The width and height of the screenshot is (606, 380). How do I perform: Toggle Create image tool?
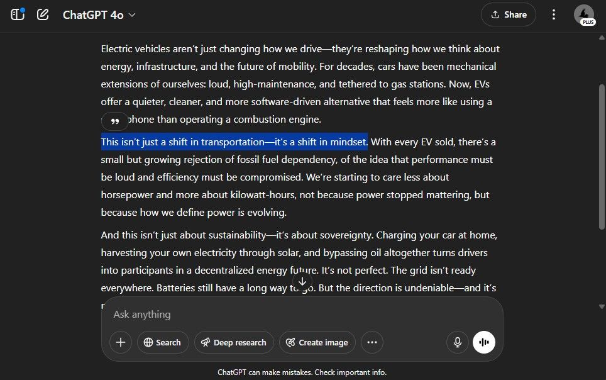[x=317, y=342]
